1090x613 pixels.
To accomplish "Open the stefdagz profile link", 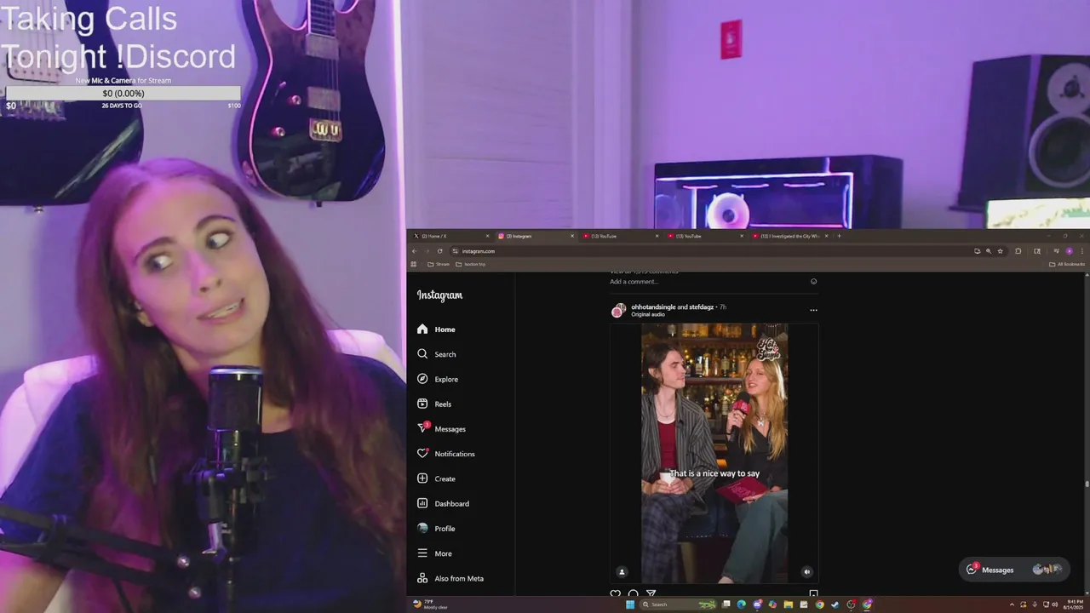I will pyautogui.click(x=702, y=306).
